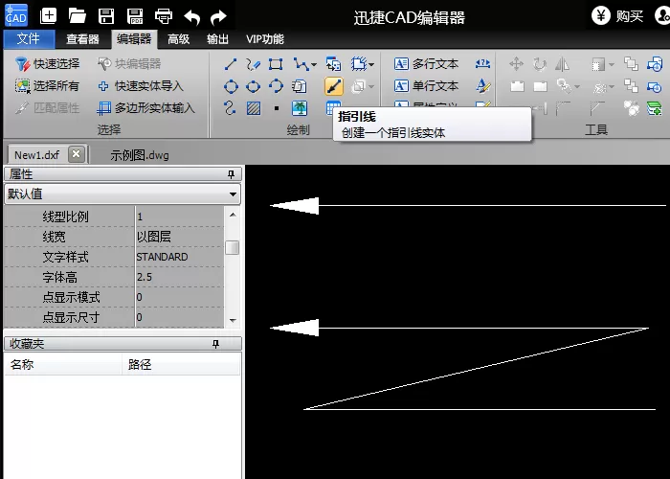Open the 示例图.dwg document tab
Viewport: 670px width, 479px height.
coord(140,155)
